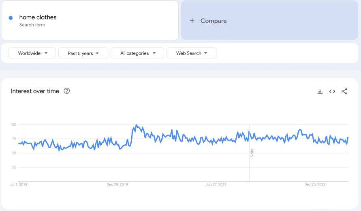The image size is (361, 211).
Task: Click the chart peak near 100
Action: tap(136, 125)
